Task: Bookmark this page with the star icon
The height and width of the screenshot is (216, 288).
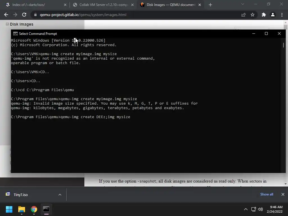Action: coord(253,15)
